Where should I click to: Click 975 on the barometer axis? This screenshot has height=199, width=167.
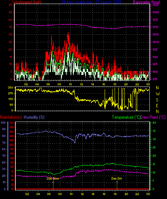click(155, 79)
